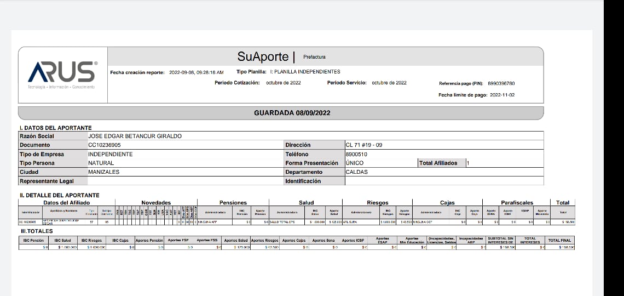Click the Departamento value CALDAS
Screen dimensions: 624x296
(x=357, y=172)
